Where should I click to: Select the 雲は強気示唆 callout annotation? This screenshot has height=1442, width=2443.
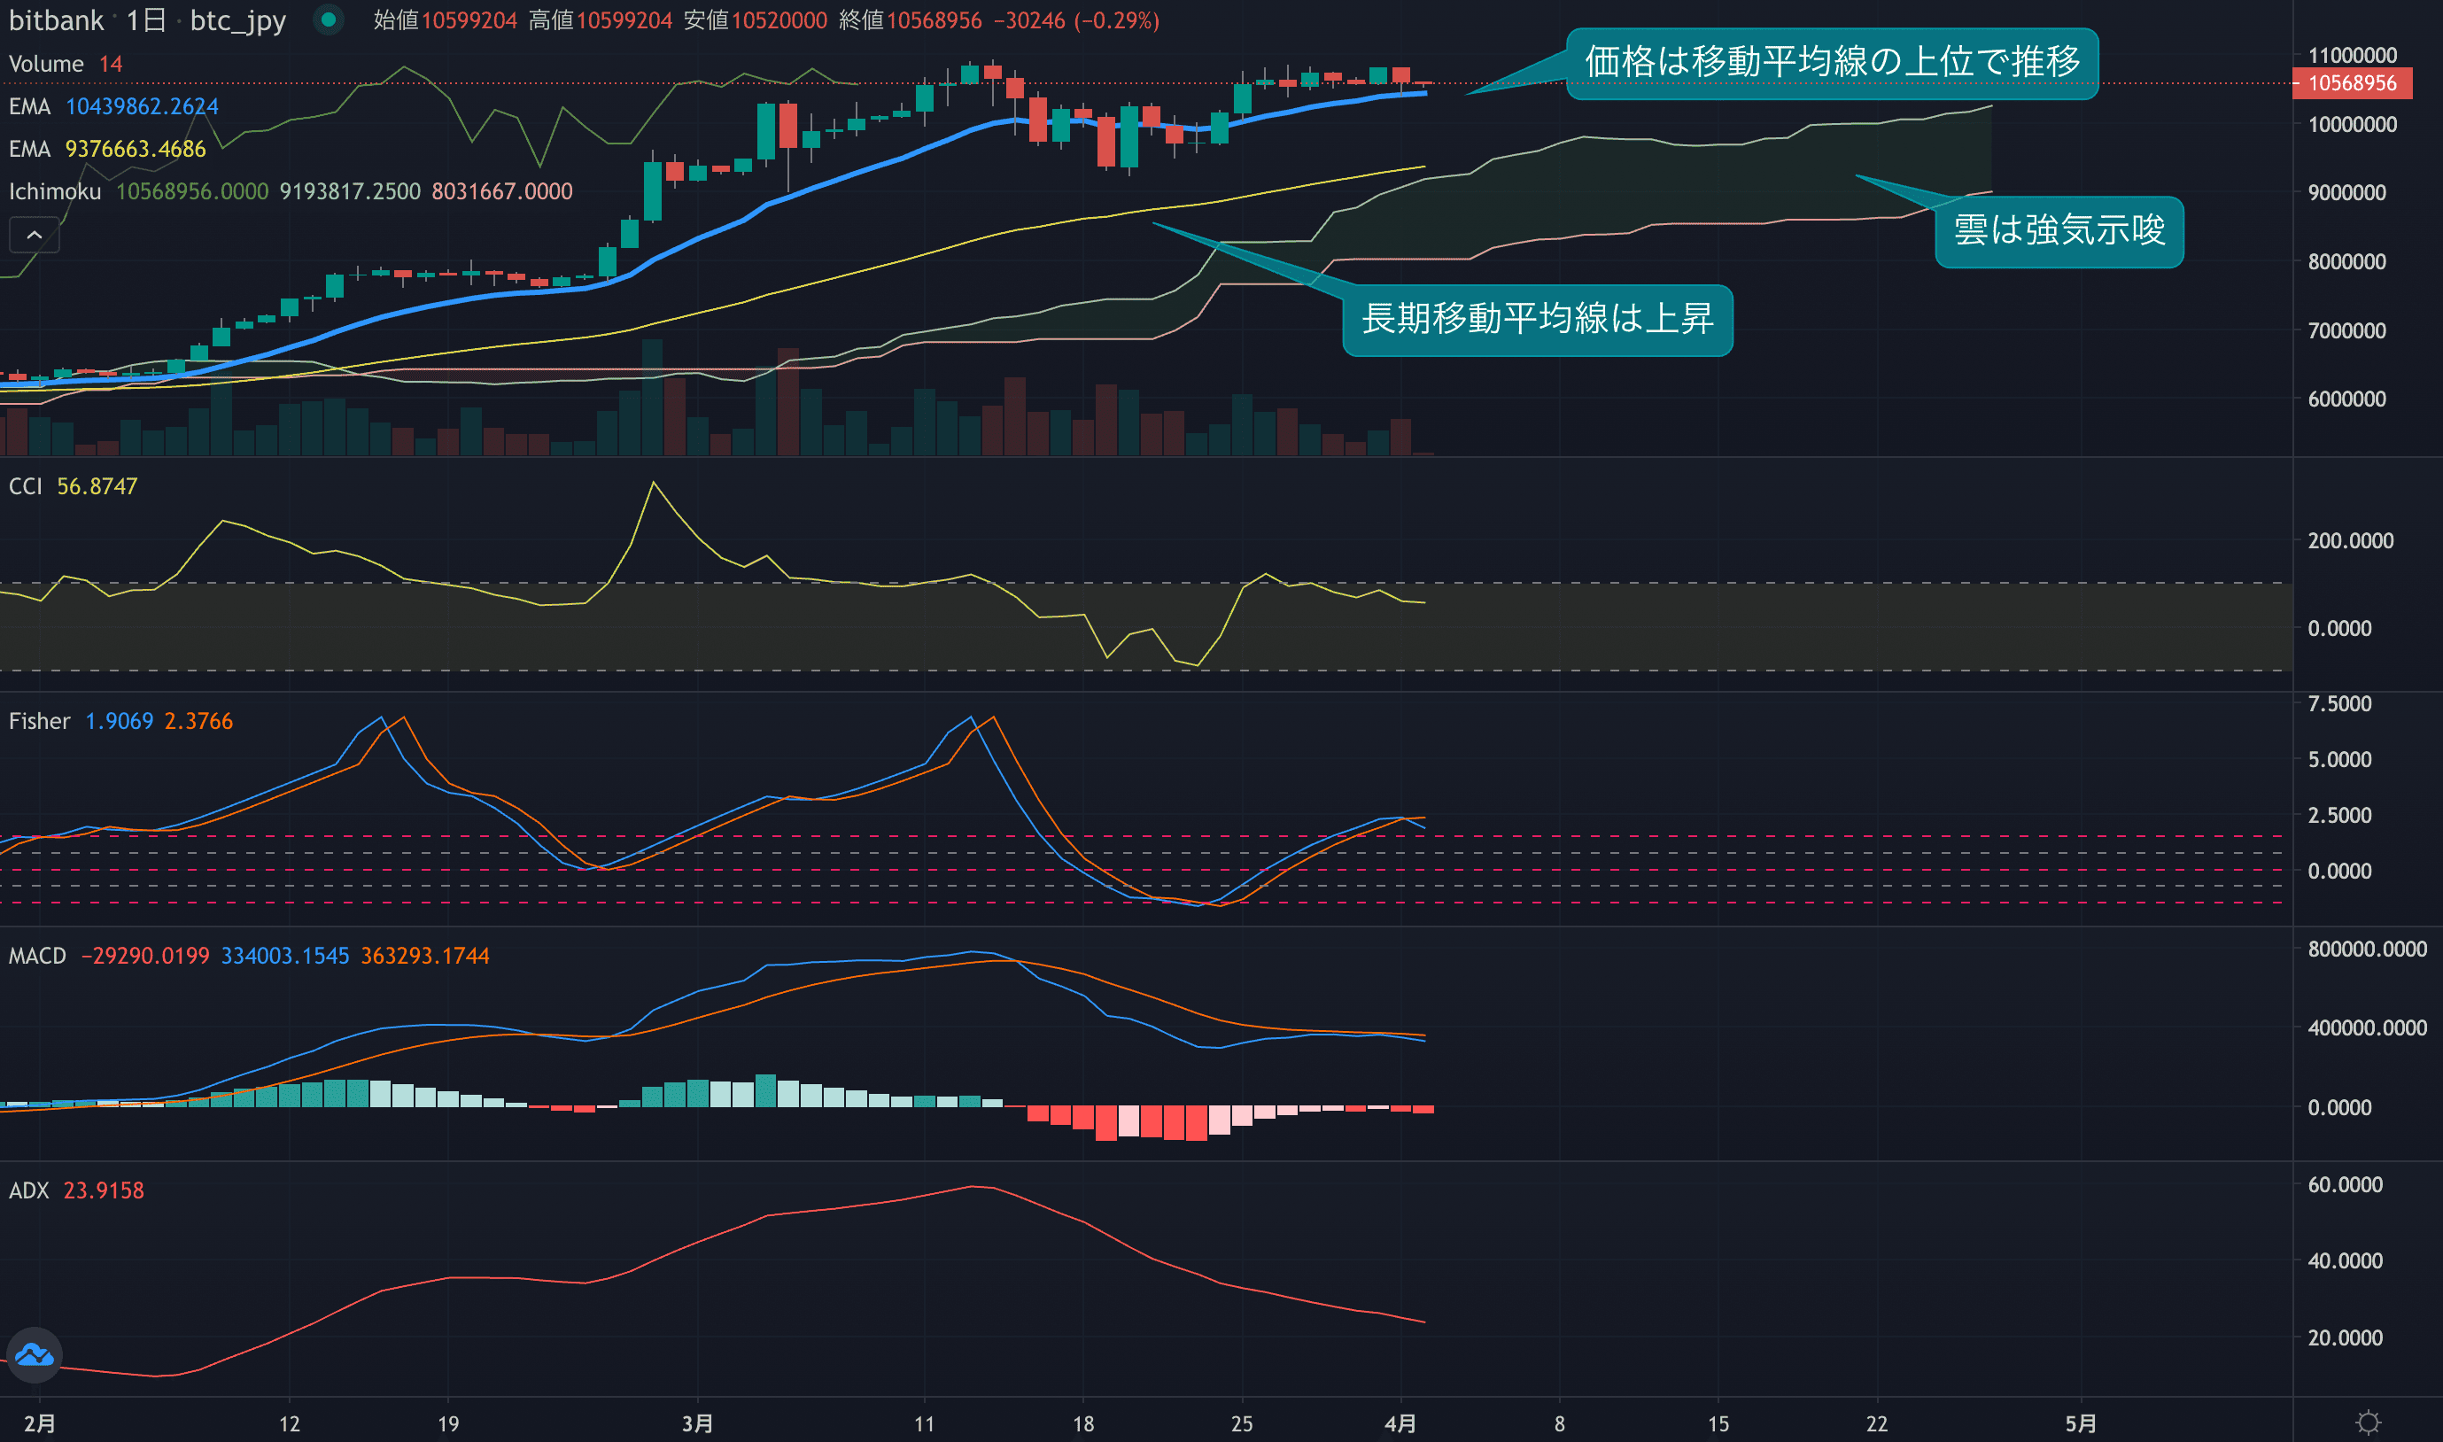click(2059, 231)
